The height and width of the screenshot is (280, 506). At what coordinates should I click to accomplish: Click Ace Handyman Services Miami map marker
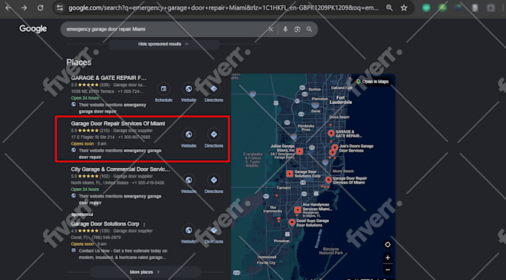point(298,210)
